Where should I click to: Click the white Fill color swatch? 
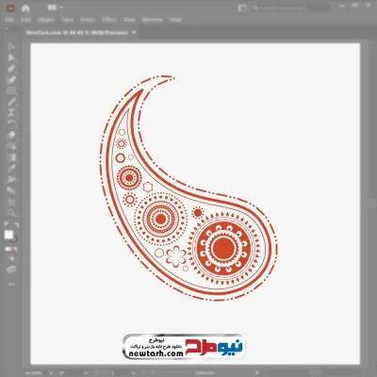8,235
